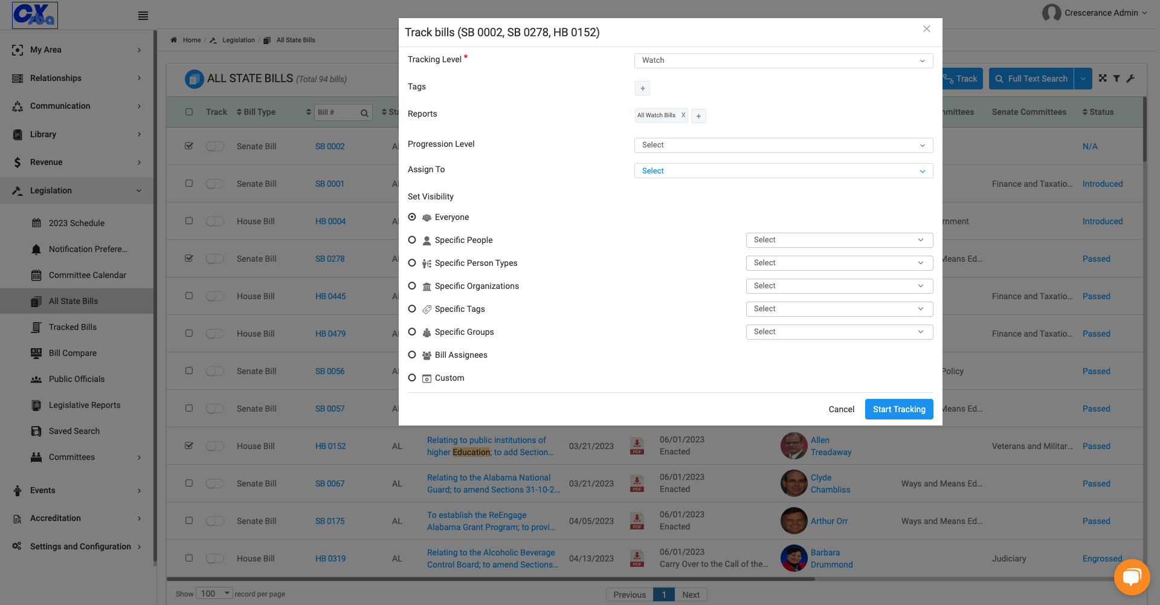Expand the Communication menu
Image resolution: width=1160 pixels, height=605 pixels.
point(77,106)
